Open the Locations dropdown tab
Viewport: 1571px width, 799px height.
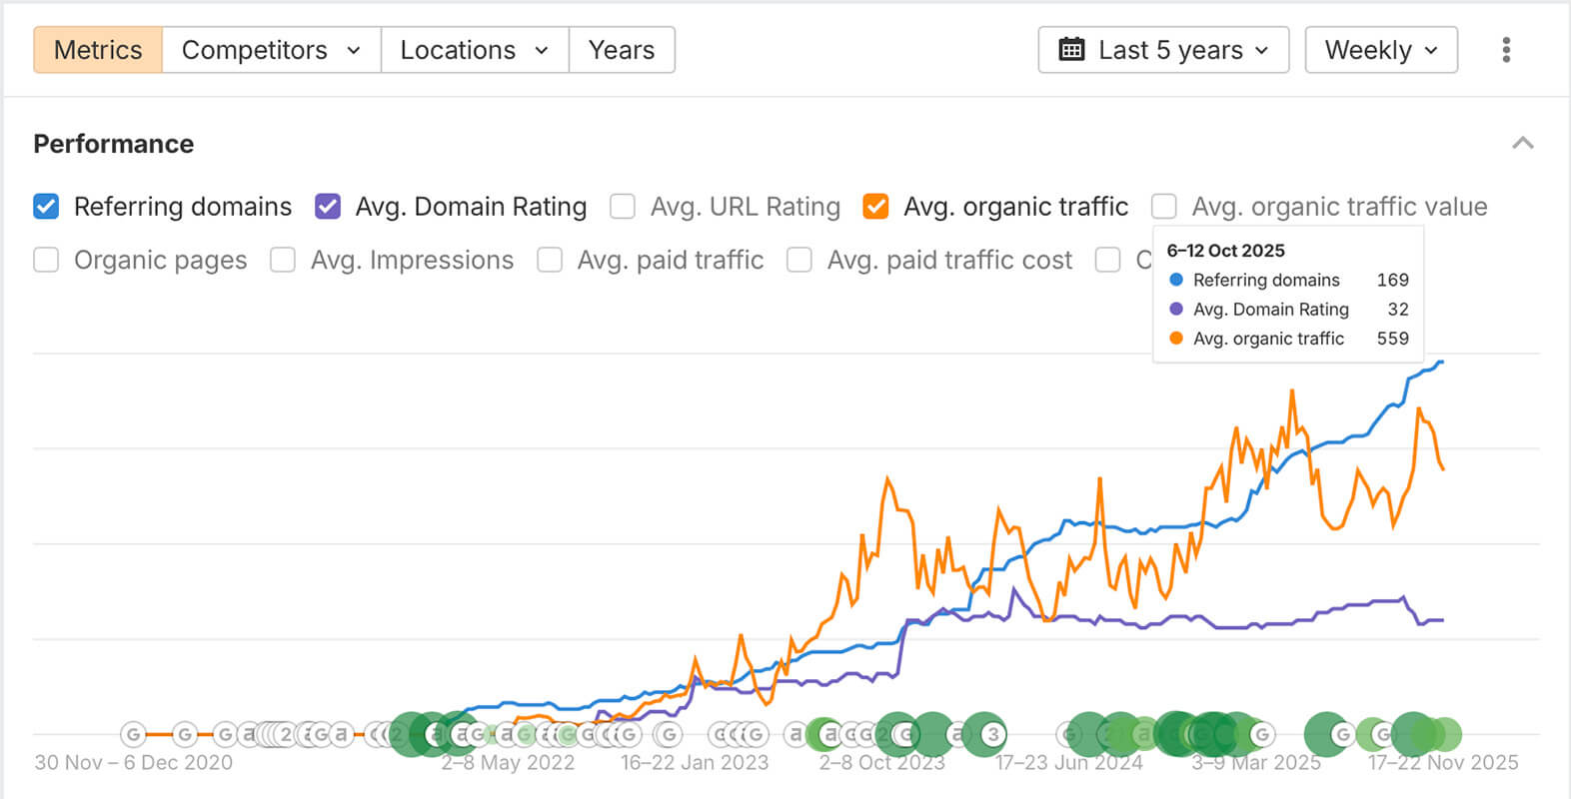(x=475, y=50)
